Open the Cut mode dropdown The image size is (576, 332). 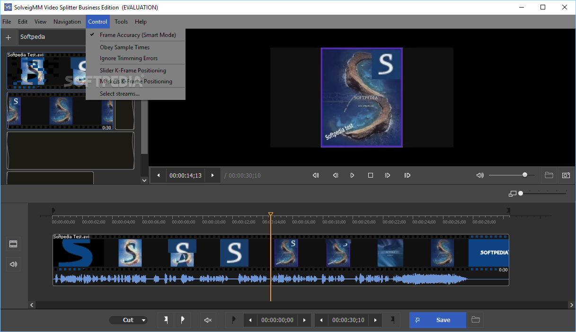[x=128, y=320]
